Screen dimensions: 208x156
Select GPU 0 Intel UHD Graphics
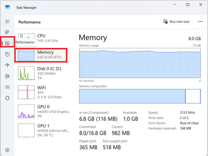[43, 111]
